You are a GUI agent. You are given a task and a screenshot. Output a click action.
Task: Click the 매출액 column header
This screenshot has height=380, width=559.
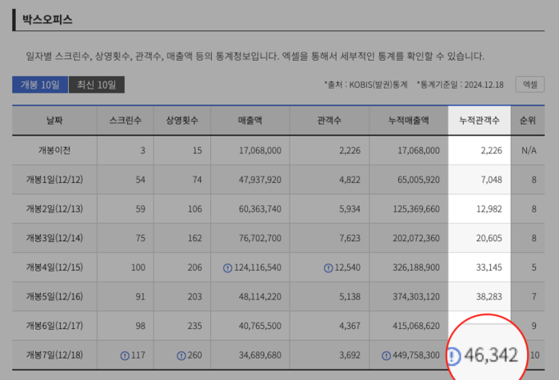[250, 121]
